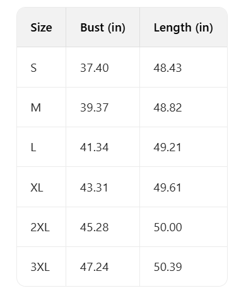Image resolution: width=246 pixels, height=298 pixels.
Task: Click the 50.39 length value
Action: pyautogui.click(x=168, y=267)
